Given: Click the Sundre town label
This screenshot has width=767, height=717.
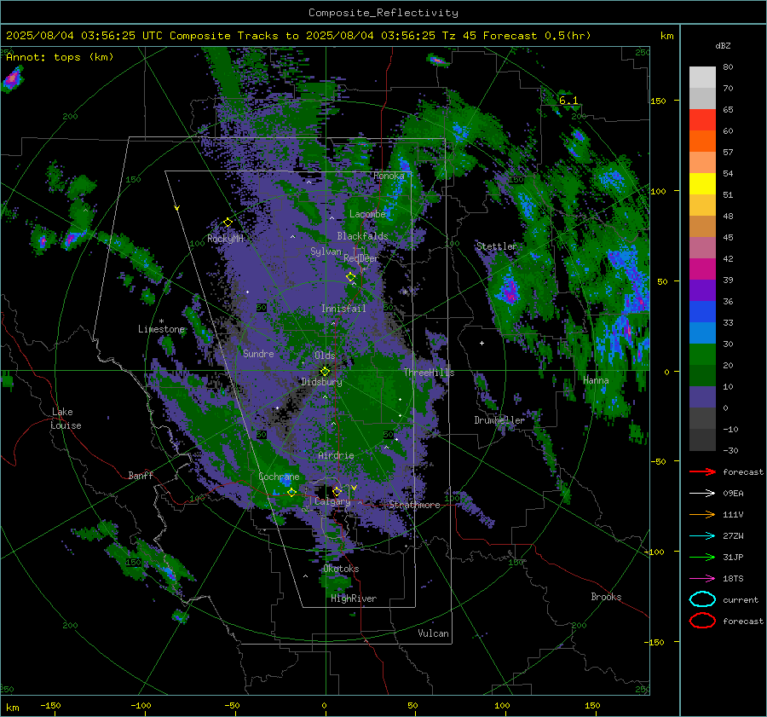Looking at the screenshot, I should pyautogui.click(x=258, y=353).
